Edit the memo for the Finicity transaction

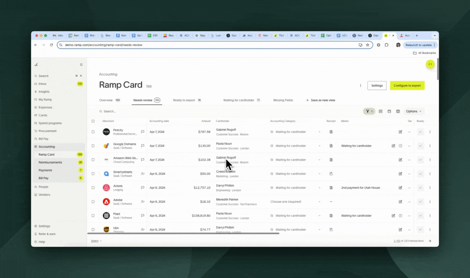pos(400,132)
